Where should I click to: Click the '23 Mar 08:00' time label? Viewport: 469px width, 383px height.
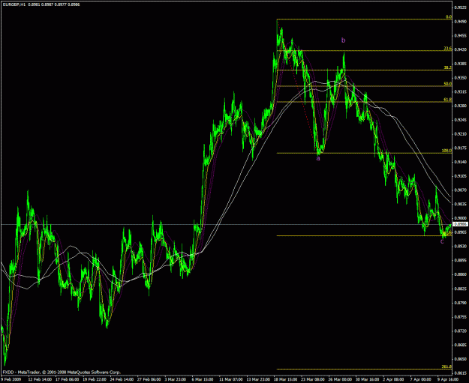(x=313, y=379)
